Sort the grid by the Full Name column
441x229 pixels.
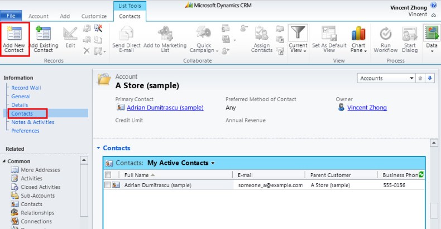[x=140, y=175]
